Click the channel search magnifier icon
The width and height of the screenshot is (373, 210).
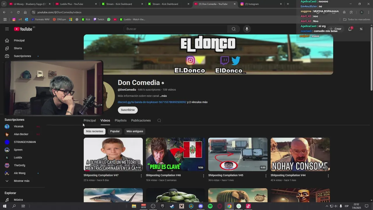pyautogui.click(x=159, y=120)
